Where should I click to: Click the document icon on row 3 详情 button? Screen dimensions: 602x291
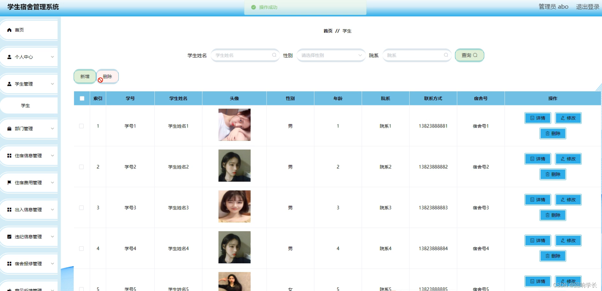click(532, 199)
